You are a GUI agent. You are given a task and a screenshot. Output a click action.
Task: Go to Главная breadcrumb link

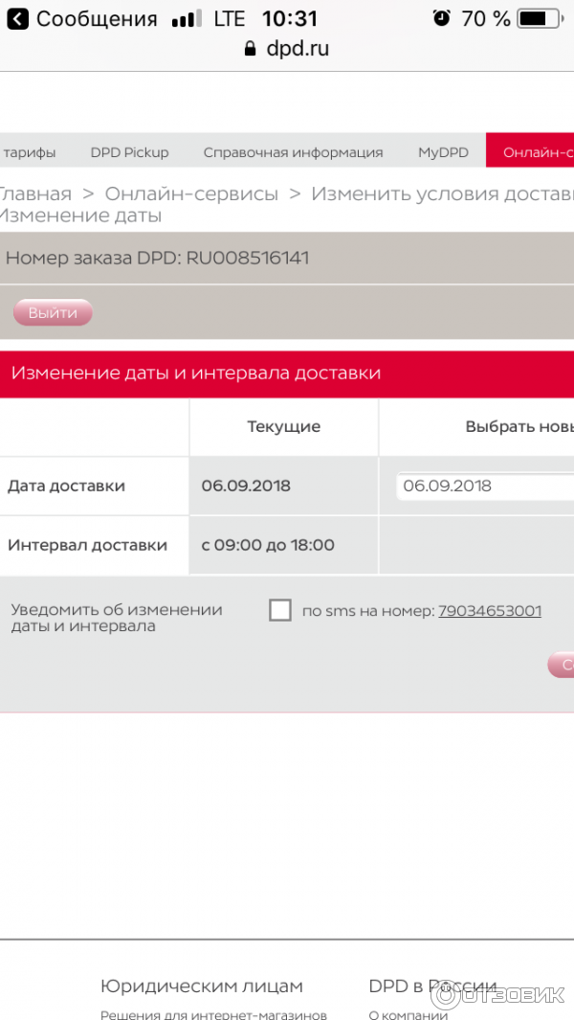[36, 193]
